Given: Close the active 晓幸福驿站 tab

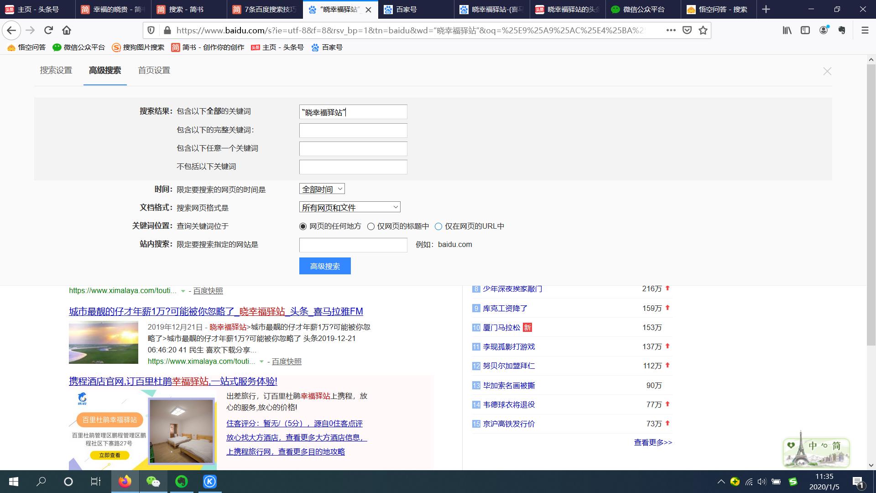Looking at the screenshot, I should (369, 10).
